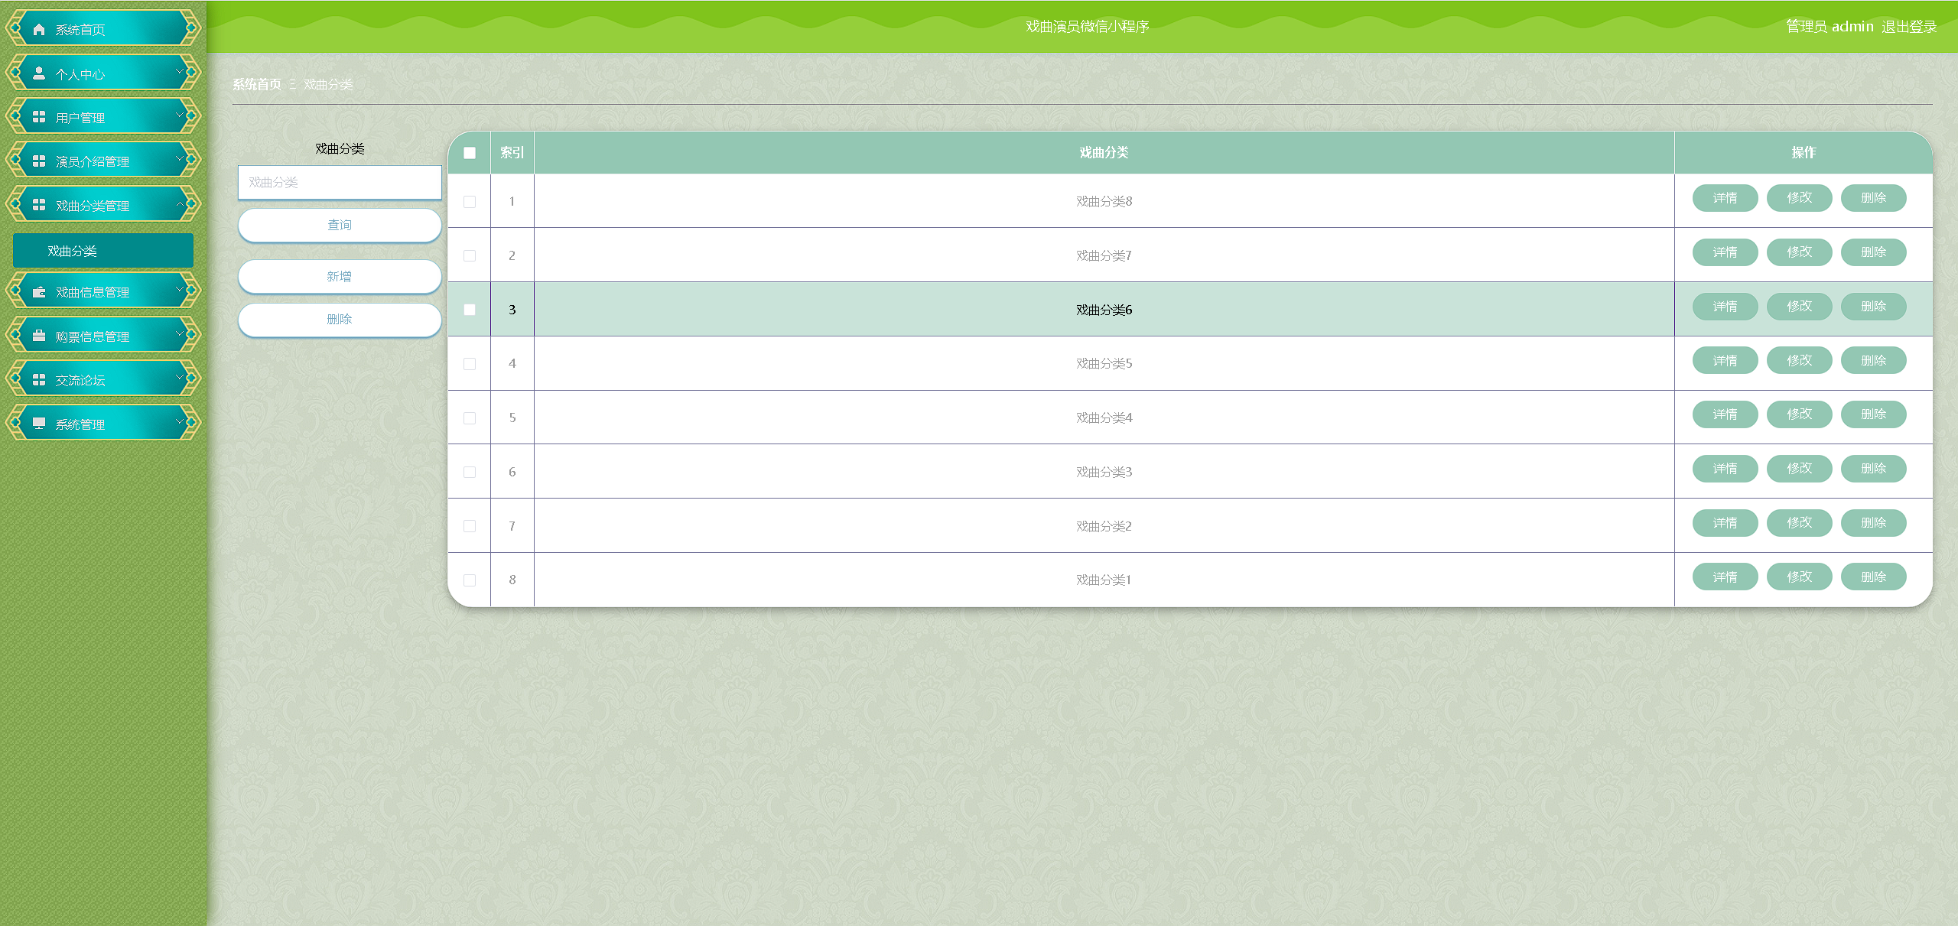Click 退出登录 to log out
This screenshot has width=1958, height=926.
point(1909,27)
